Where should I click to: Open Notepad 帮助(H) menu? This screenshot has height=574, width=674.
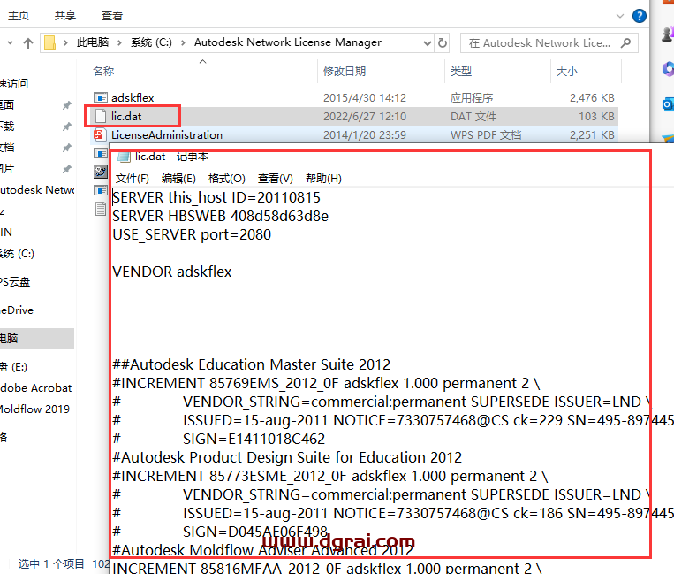click(323, 178)
